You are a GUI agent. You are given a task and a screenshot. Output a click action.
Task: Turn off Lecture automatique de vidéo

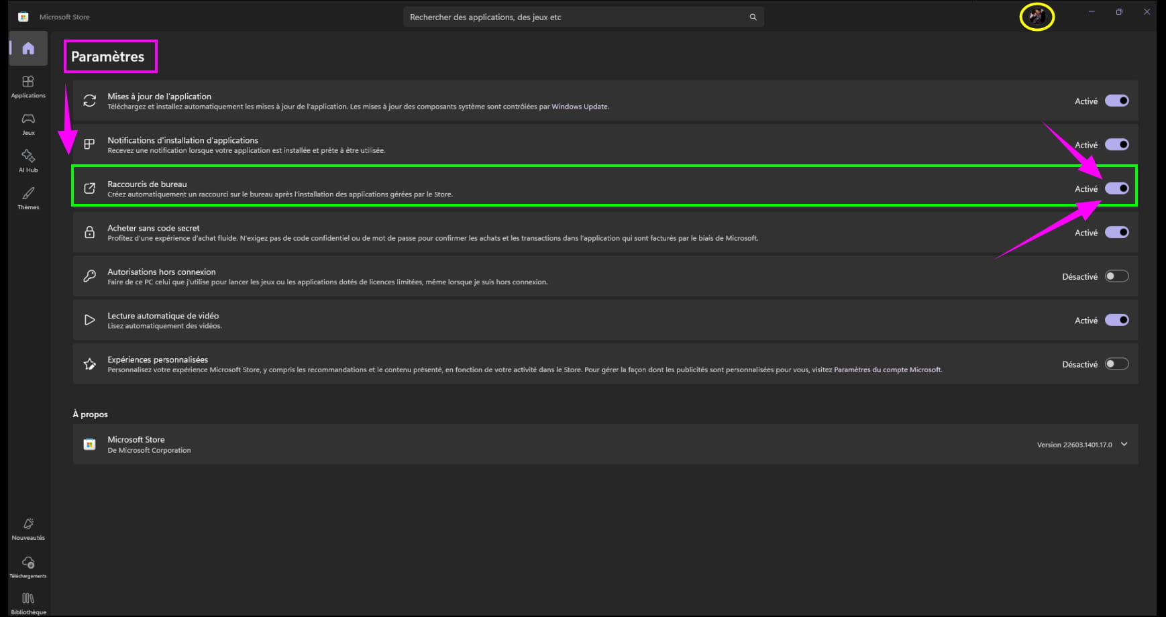tap(1117, 320)
